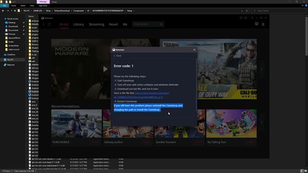Open the Me tab in Gameloop

coord(125,25)
